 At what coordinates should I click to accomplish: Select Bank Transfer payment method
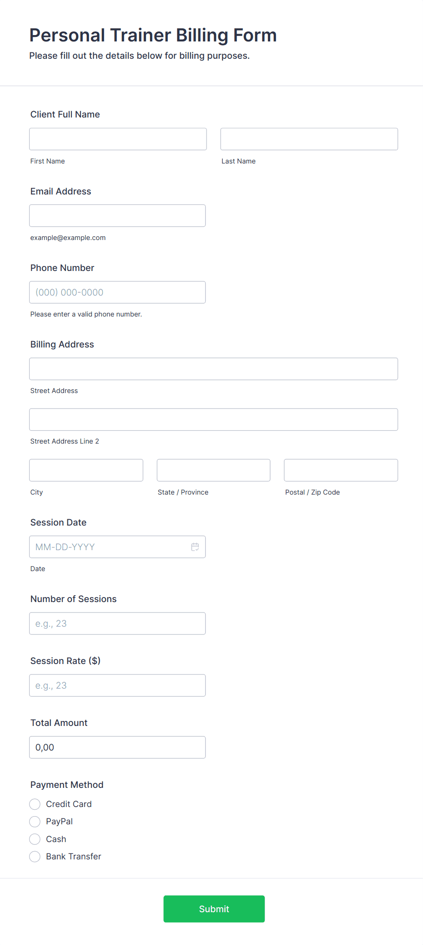35,856
